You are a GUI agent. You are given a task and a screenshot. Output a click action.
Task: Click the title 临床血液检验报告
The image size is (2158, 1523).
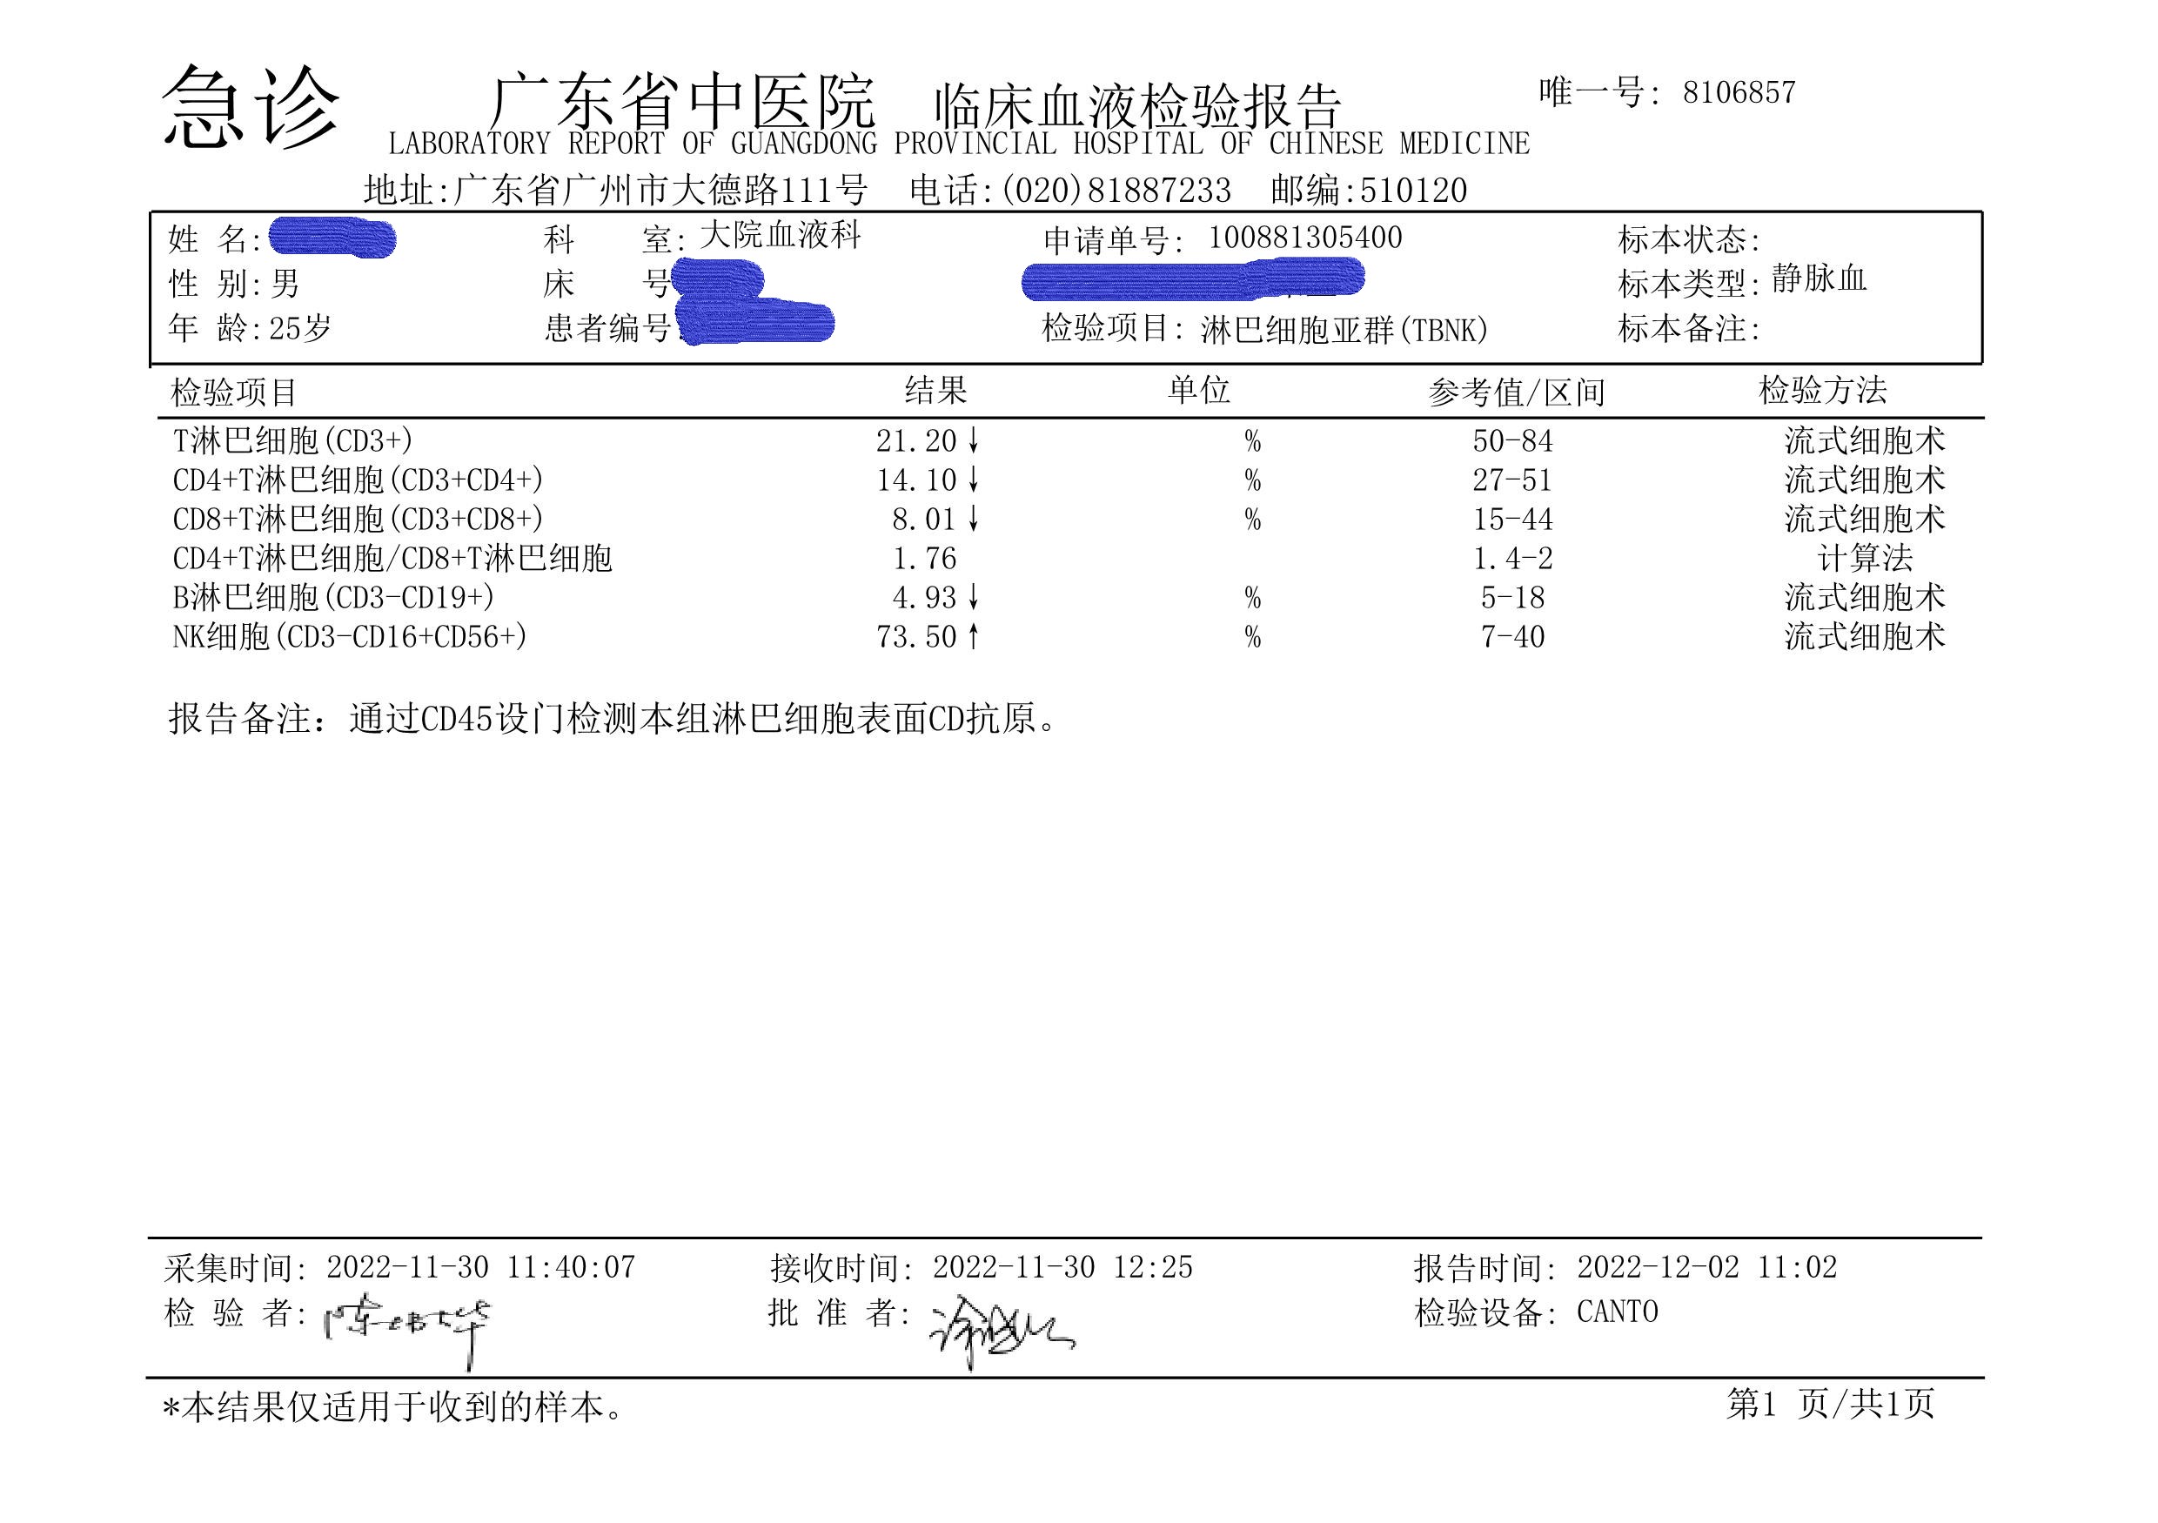(1138, 106)
